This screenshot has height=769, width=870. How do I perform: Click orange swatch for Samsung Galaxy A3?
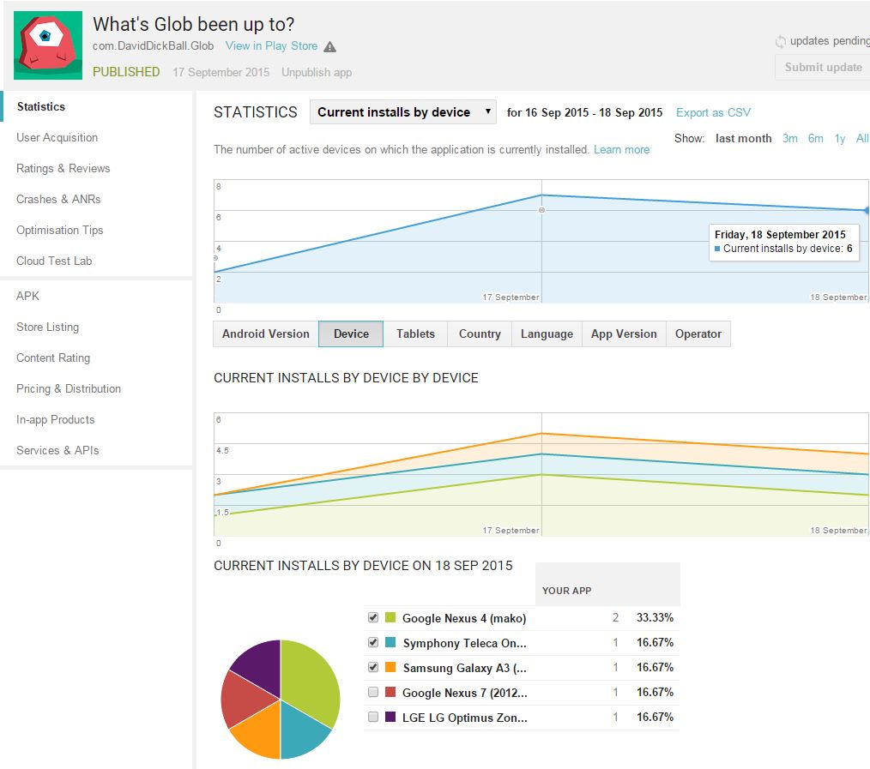[x=390, y=667]
